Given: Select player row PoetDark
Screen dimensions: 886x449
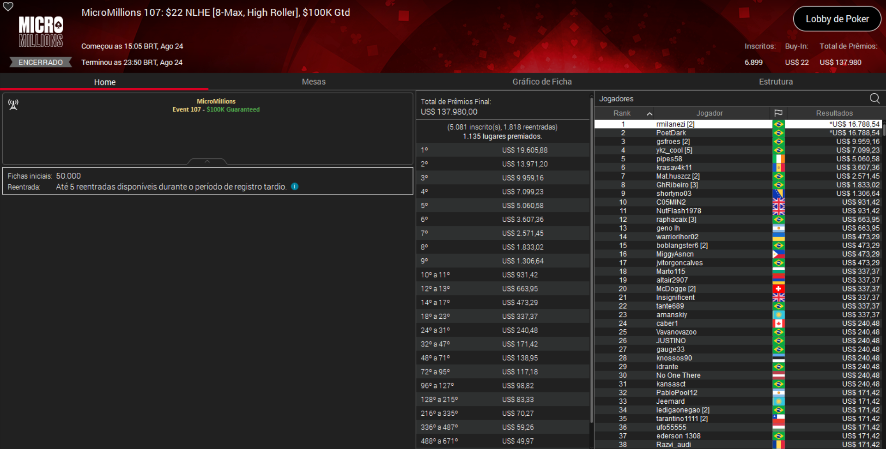Looking at the screenshot, I should [738, 133].
